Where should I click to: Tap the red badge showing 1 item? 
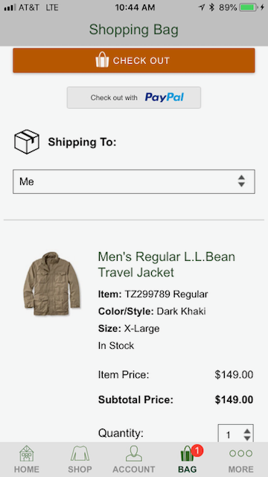(197, 450)
